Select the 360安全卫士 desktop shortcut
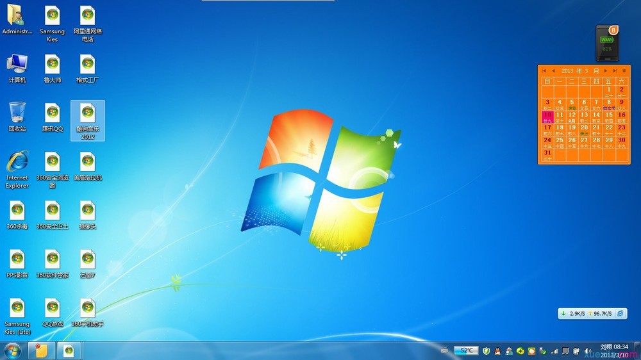The width and height of the screenshot is (641, 360). pyautogui.click(x=53, y=215)
